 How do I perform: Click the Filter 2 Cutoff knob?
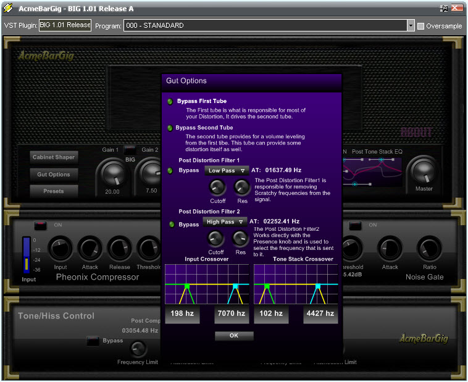pos(215,238)
